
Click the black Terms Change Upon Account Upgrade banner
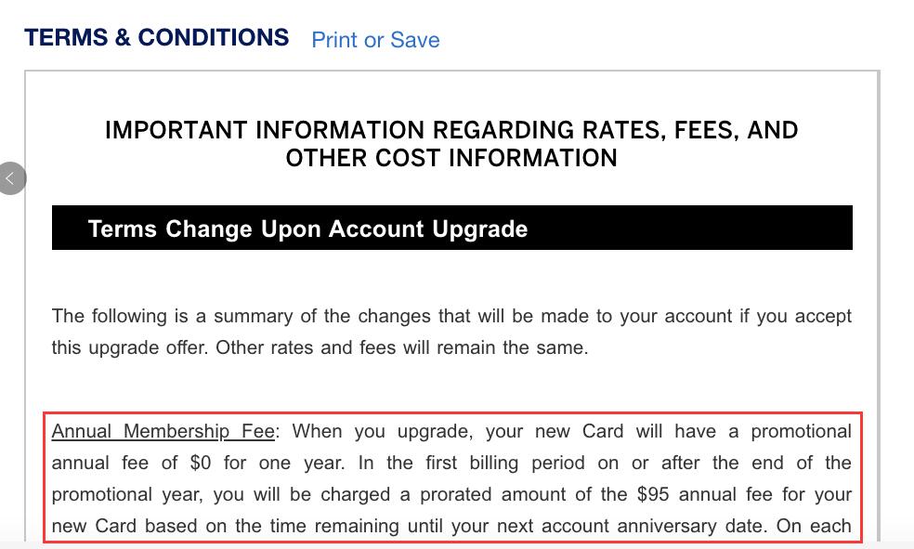(451, 228)
